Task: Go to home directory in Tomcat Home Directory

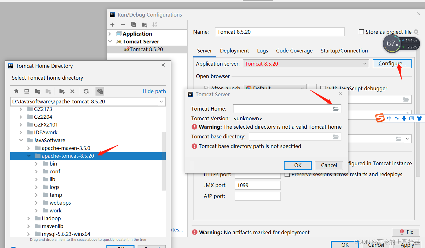Action: coord(16,91)
